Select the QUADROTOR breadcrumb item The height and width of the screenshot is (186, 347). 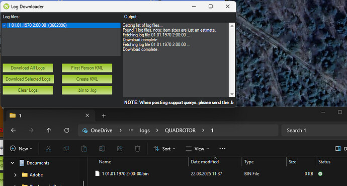[x=180, y=131]
